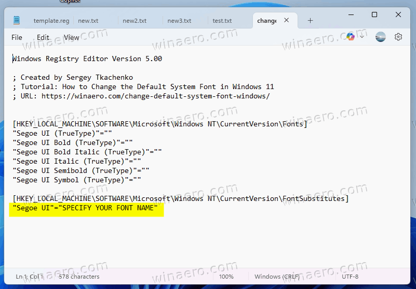Click the SPECIFY YOUR FONT NAME line
The height and width of the screenshot is (289, 416).
[x=85, y=208]
